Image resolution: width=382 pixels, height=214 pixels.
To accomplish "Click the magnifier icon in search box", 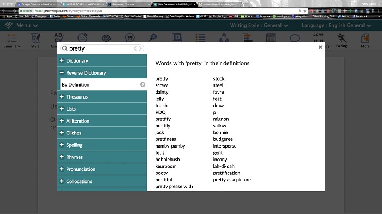I will (x=64, y=48).
